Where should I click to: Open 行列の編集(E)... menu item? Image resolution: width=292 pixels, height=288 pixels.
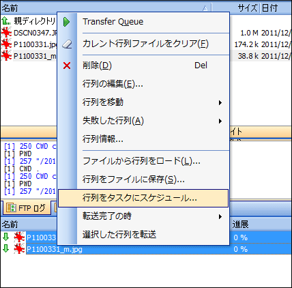point(143,84)
